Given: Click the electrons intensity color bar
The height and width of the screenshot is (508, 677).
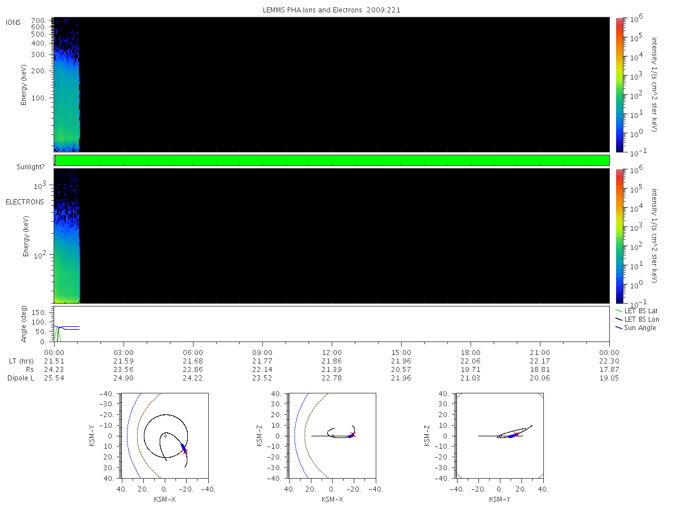Looking at the screenshot, I should (x=619, y=236).
